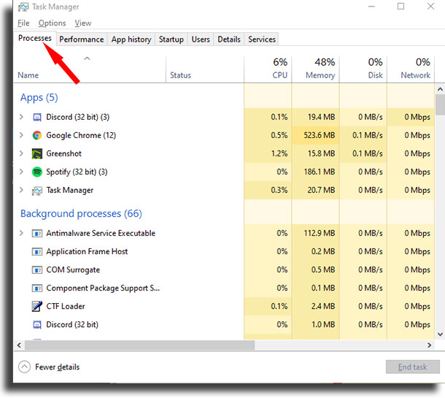Click the horizontal scrollbar right arrow
The image size is (445, 398).
(429, 345)
